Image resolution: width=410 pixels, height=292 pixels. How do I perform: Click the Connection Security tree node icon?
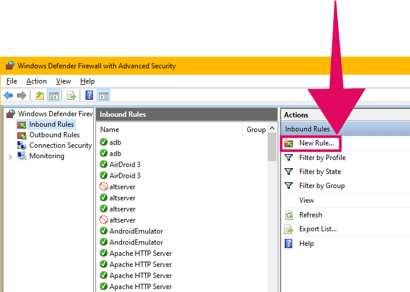pos(22,145)
